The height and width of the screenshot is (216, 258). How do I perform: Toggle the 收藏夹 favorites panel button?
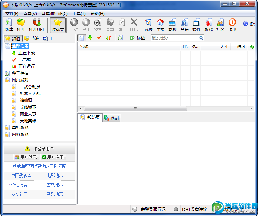coord(58,25)
